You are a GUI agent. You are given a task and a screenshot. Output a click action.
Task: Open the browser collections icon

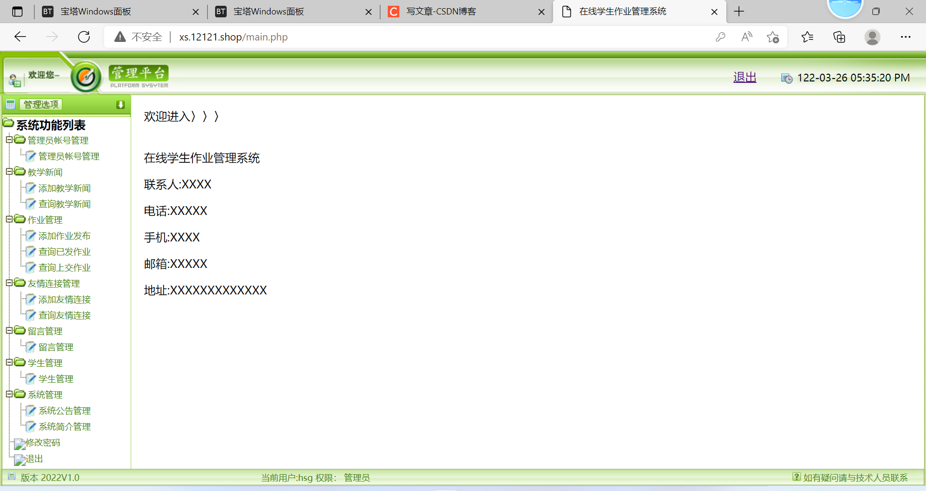pyautogui.click(x=839, y=37)
